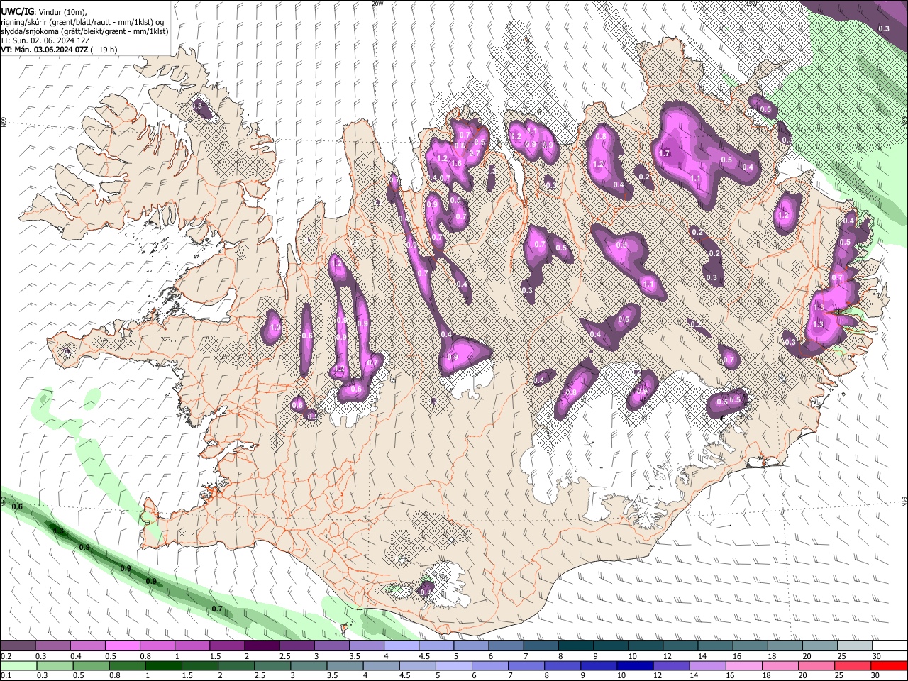Pick the snow legend swatch between 8 and 9
This screenshot has height=681, width=908.
pos(576,646)
